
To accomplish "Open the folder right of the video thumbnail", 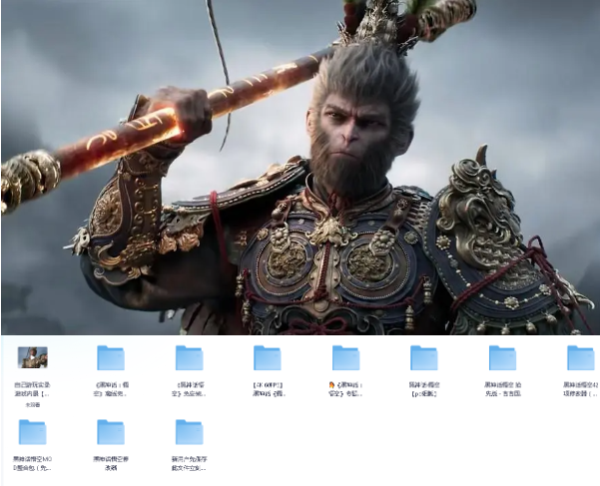I will 111,358.
